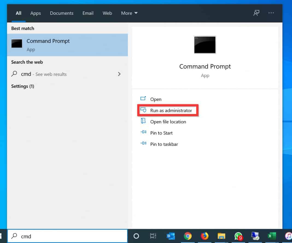Open Task View from the taskbar
The image size is (292, 243).
[153, 236]
